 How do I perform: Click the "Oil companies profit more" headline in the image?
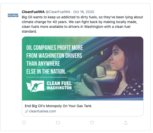pos(54,47)
